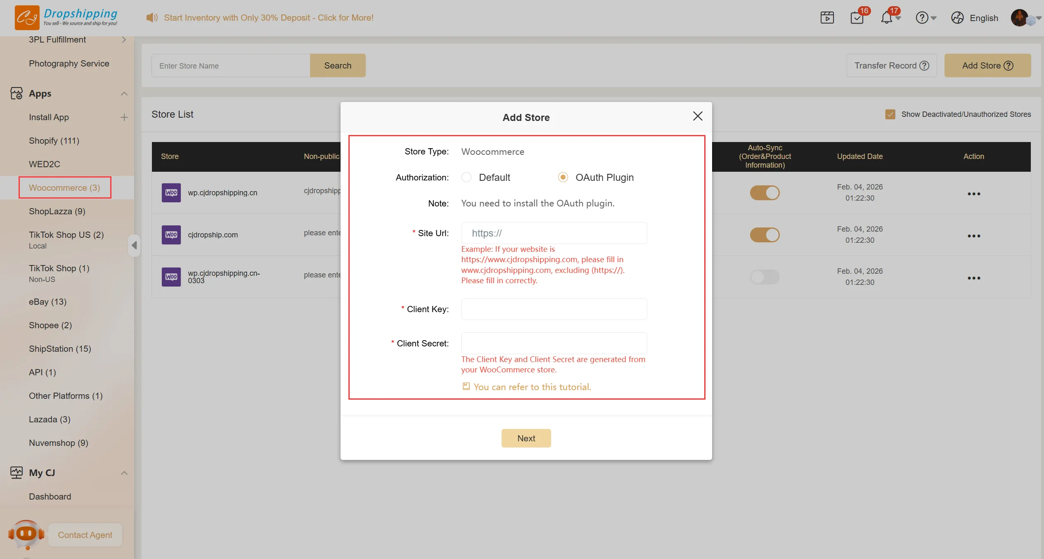This screenshot has width=1044, height=559.
Task: Click the Next button
Action: click(x=526, y=438)
